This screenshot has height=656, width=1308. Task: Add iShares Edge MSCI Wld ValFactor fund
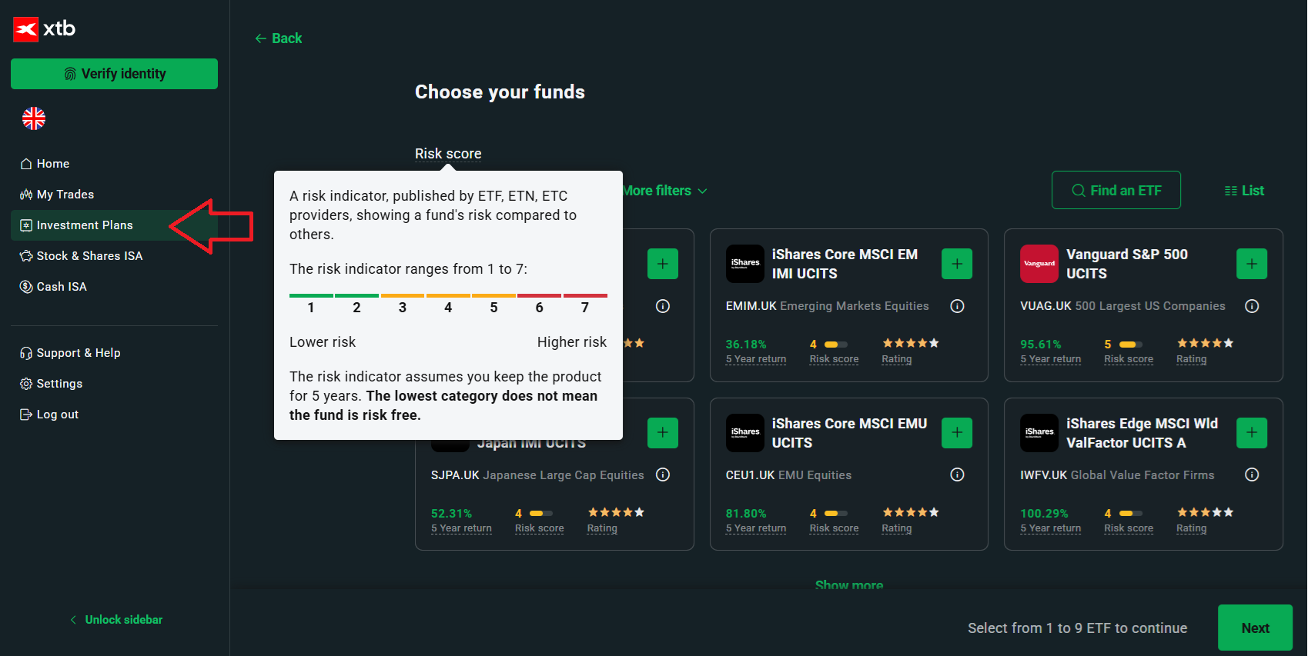1252,433
